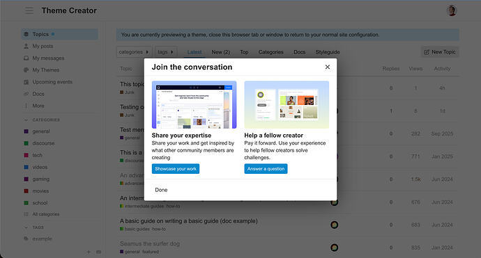Open My Themes in the sidebar
The height and width of the screenshot is (258, 481).
[46, 70]
